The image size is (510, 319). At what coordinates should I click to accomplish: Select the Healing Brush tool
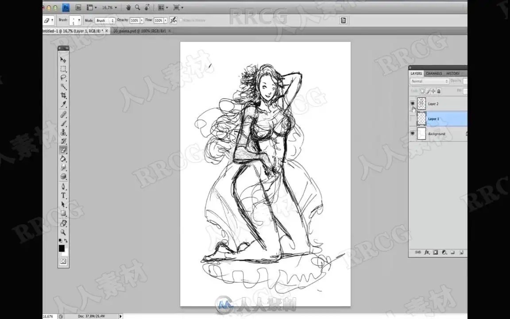[x=63, y=115]
